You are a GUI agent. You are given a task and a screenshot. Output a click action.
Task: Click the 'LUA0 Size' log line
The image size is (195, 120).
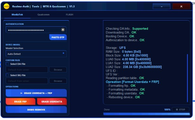128,59
